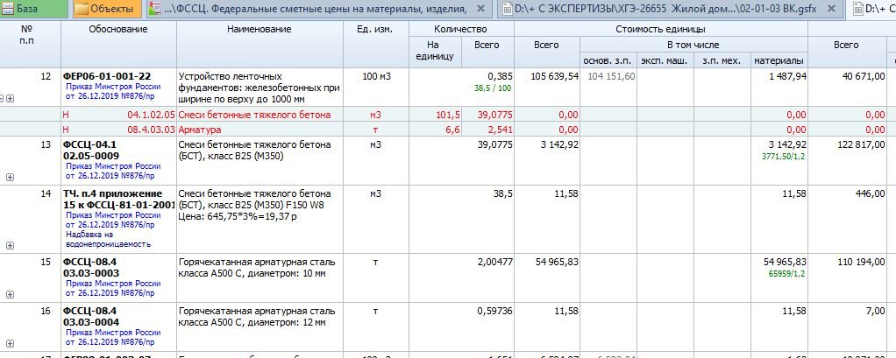The height and width of the screenshot is (358, 896).
Task: Click materials value 1 487,94
Action: pyautogui.click(x=788, y=76)
